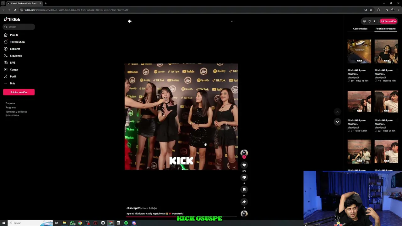Click the red Iniciar sesión button in the sidebar
Viewport: 402px width, 226px height.
pyautogui.click(x=19, y=92)
